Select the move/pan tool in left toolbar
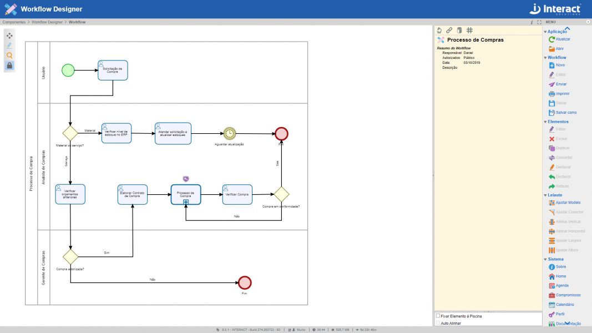Image resolution: width=592 pixels, height=333 pixels. [9, 36]
